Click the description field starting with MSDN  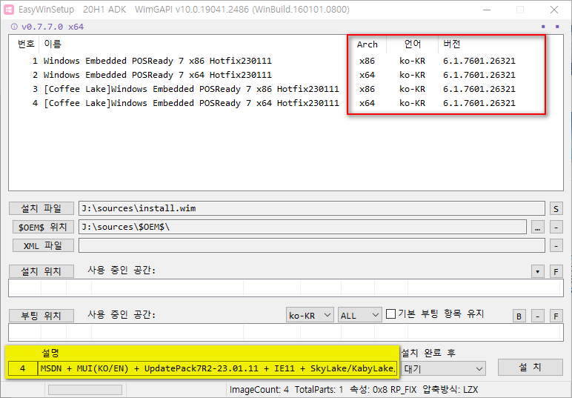click(217, 368)
